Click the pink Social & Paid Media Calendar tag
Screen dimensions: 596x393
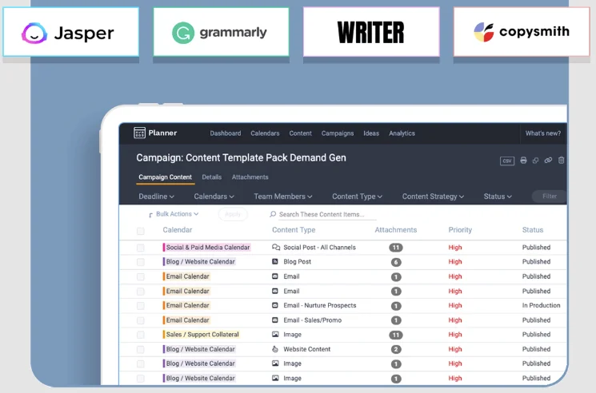[x=207, y=248]
